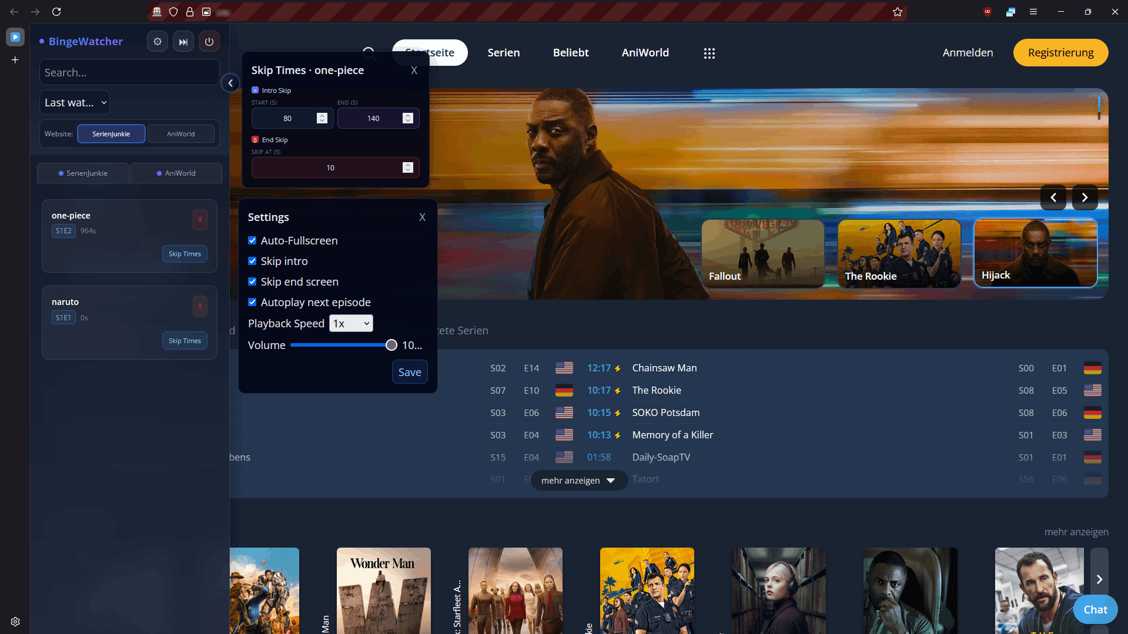Screen dimensions: 1128x634
Task: Remove naruto using its red X icon
Action: coord(200,306)
